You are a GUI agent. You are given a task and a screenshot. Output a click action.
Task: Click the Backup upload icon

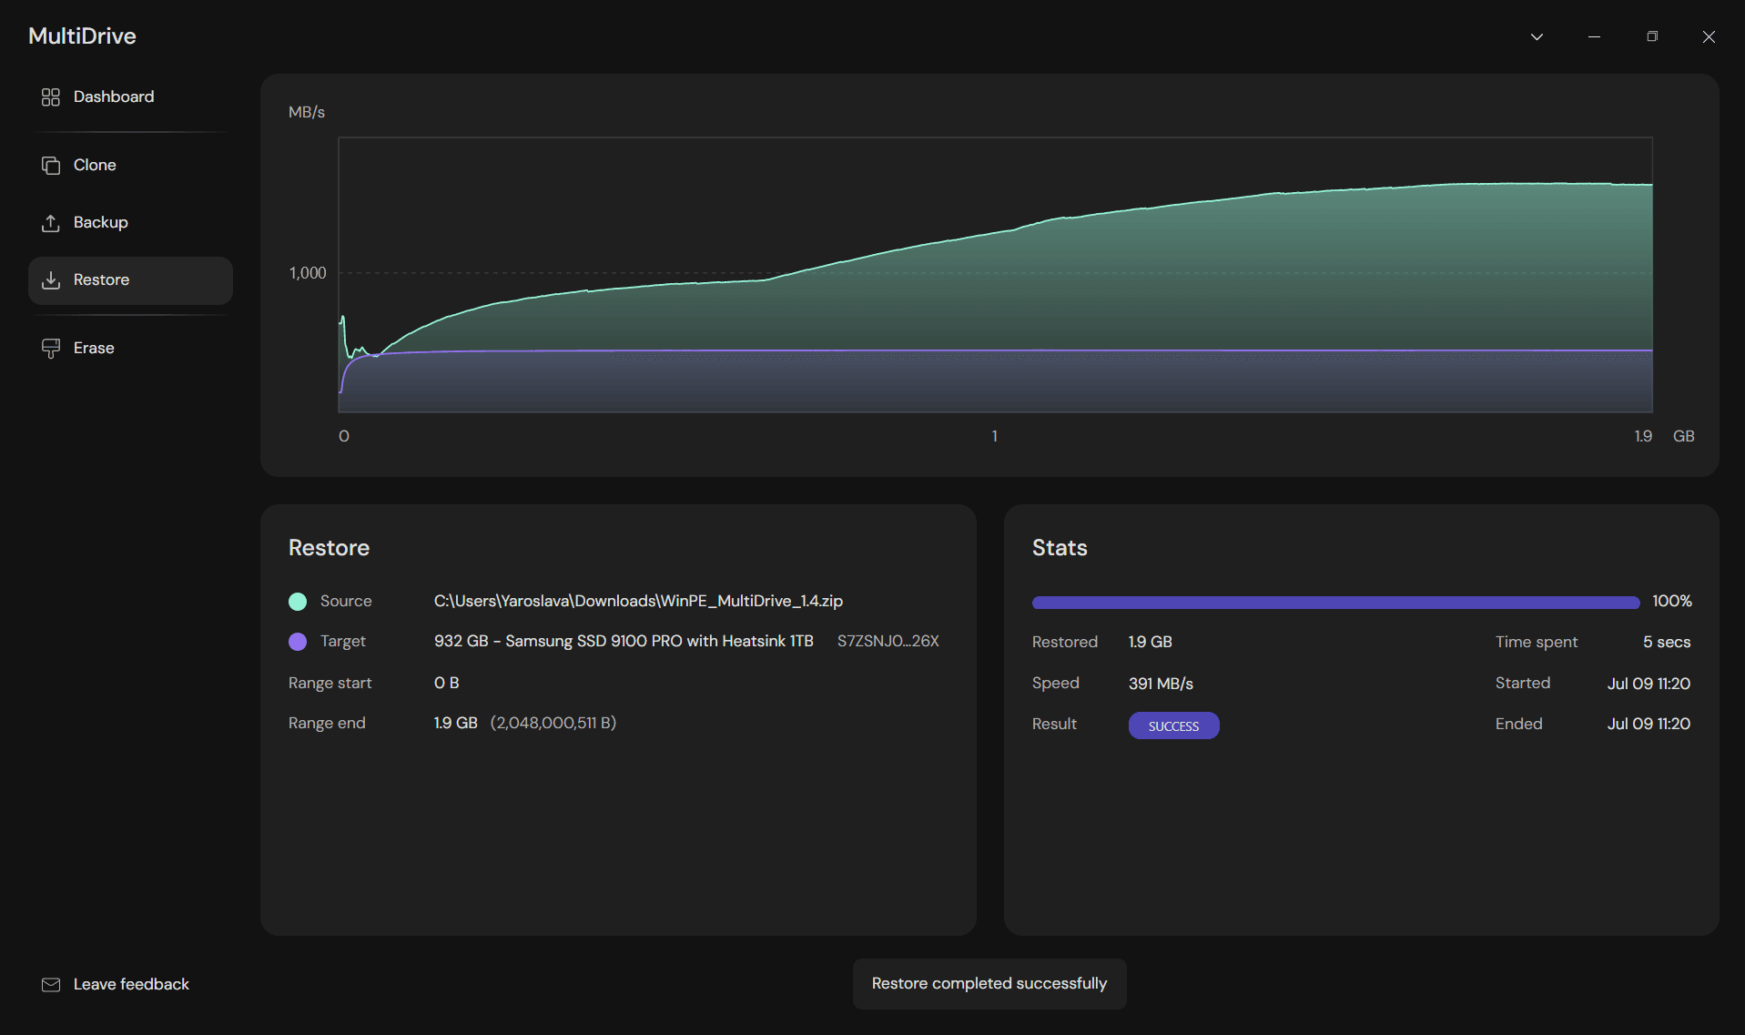coord(51,223)
